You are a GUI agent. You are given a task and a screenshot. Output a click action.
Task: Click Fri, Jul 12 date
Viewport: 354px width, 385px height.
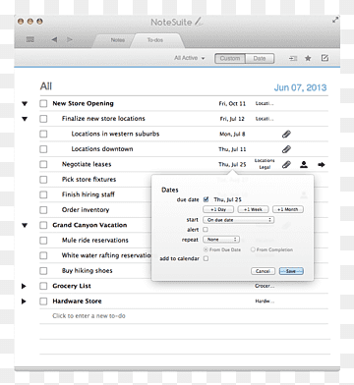click(232, 119)
